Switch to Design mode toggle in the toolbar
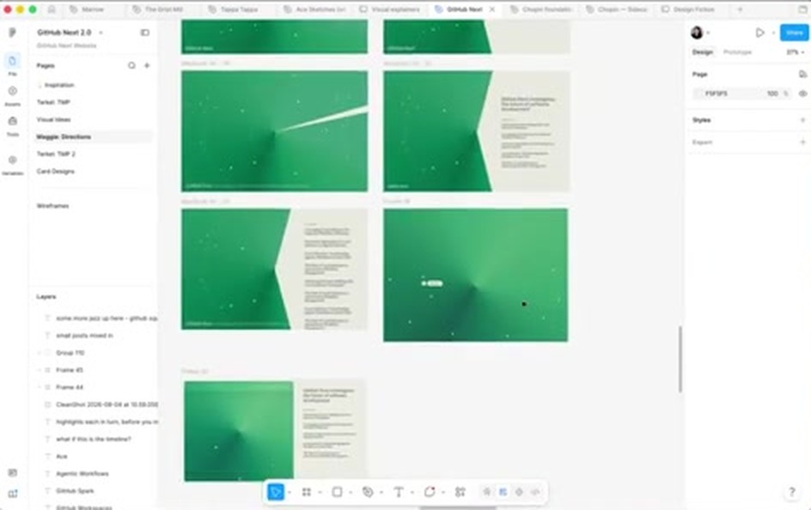This screenshot has height=510, width=811. (503, 492)
